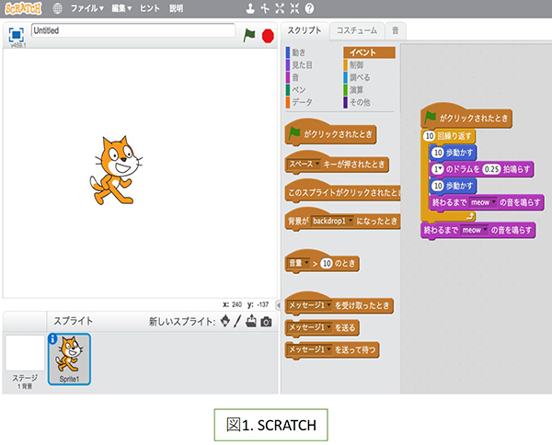
Task: Open the ヒント menu item
Action: 150,8
